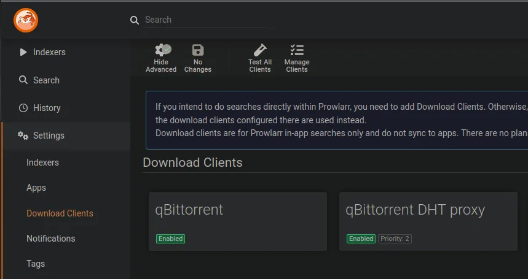Image resolution: width=528 pixels, height=279 pixels.
Task: Click the sidebar Search magnifier icon
Action: click(23, 80)
